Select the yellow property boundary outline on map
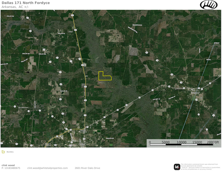This screenshot has width=222, height=171. 105,76
